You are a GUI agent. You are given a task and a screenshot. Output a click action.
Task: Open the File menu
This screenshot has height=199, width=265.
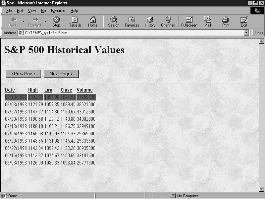point(9,11)
